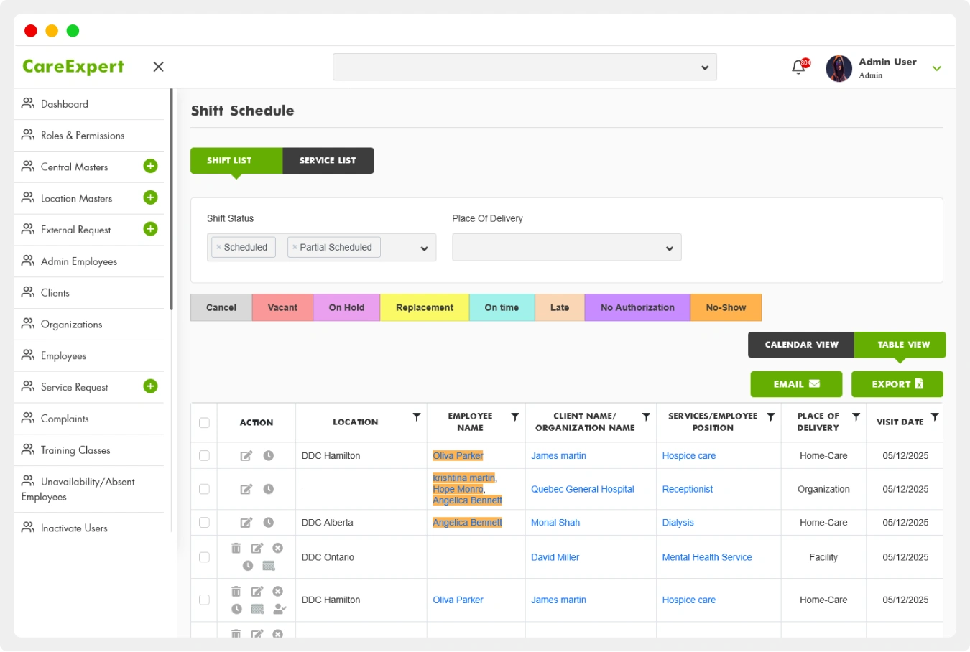Click the trash icon in DDC Ontario row
This screenshot has width=970, height=652.
tap(236, 549)
